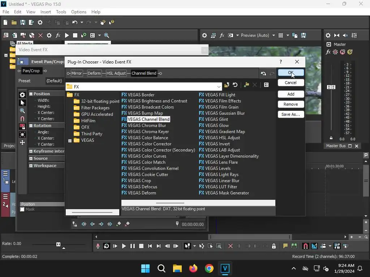
Task: Open Video Preview project properties gear
Action: 205,35
